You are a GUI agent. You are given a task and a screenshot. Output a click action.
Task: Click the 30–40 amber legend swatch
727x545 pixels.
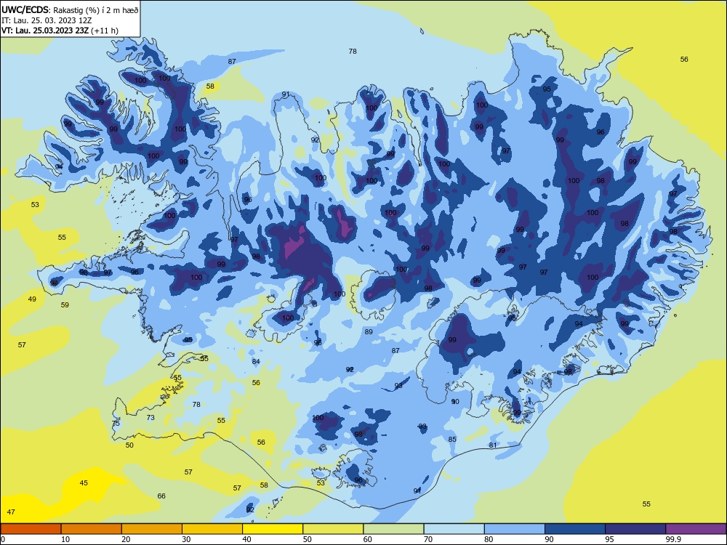(212, 529)
